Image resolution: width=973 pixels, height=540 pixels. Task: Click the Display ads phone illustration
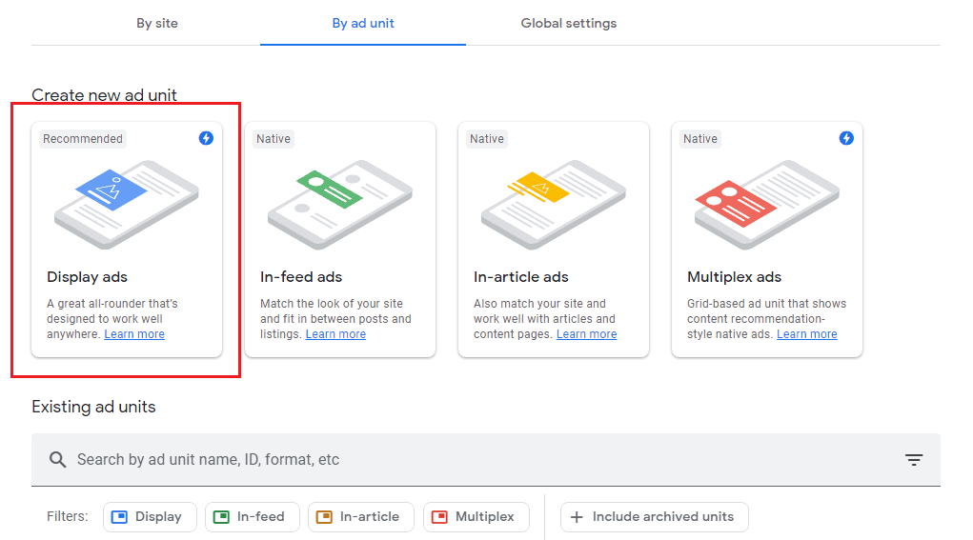point(127,204)
